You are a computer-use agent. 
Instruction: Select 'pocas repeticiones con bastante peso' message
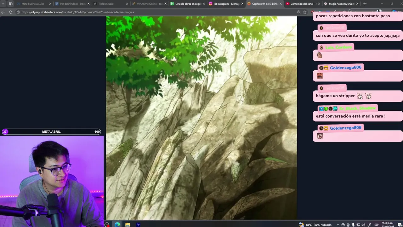tap(358, 16)
